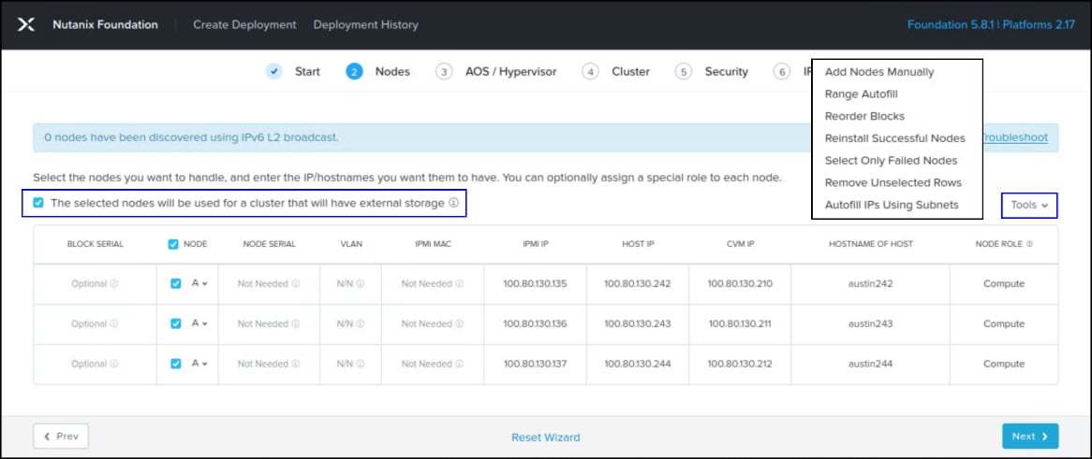Toggle the external storage cluster checkbox

38,203
